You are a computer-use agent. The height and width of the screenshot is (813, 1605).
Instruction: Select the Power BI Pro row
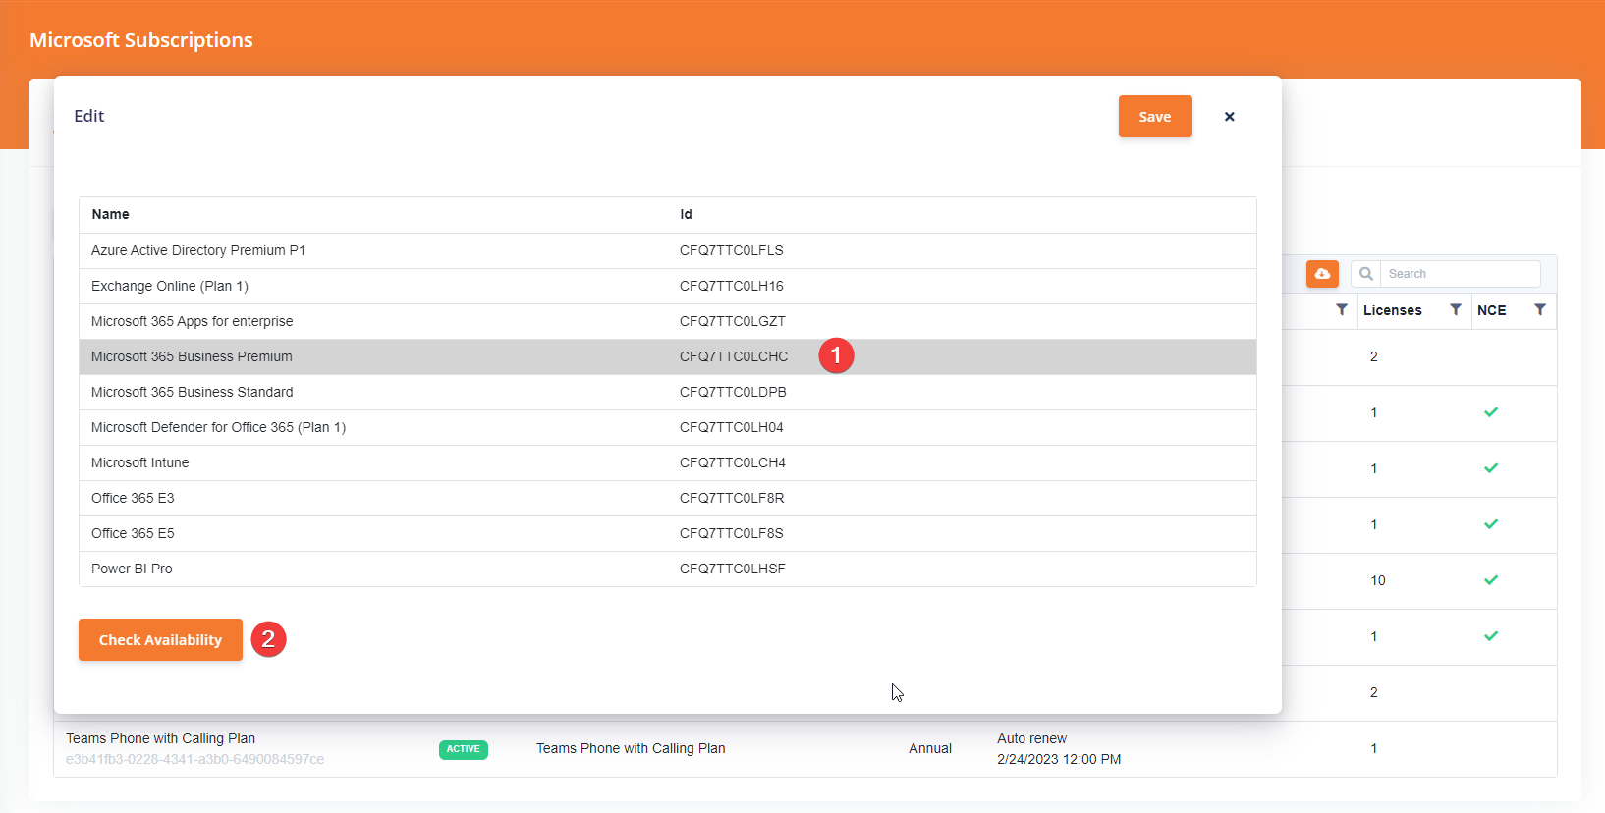click(668, 569)
